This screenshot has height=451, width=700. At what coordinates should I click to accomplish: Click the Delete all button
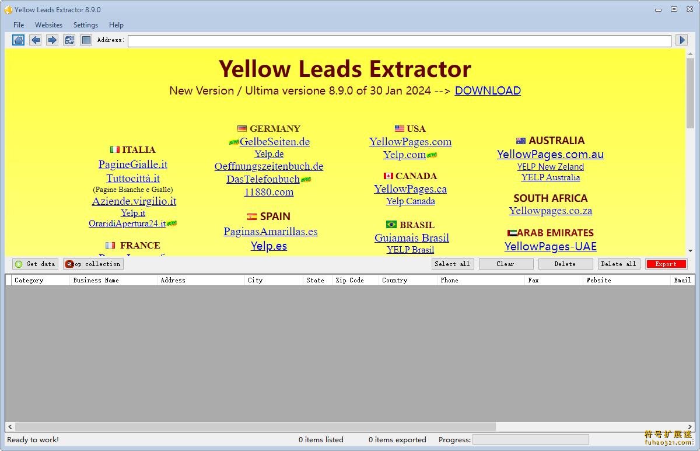619,264
